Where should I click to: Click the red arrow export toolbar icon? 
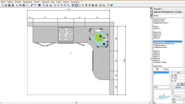108,5
